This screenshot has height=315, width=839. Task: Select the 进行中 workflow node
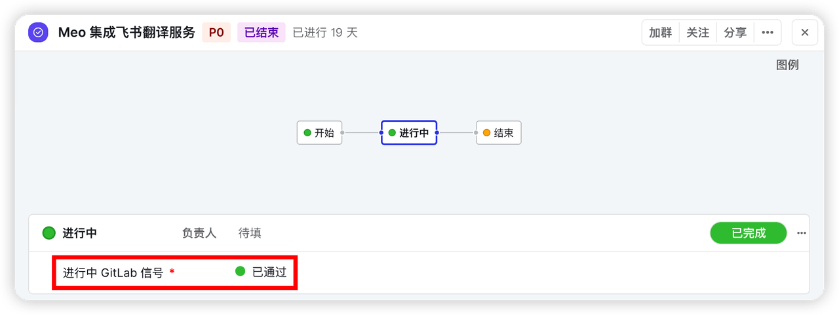(409, 133)
